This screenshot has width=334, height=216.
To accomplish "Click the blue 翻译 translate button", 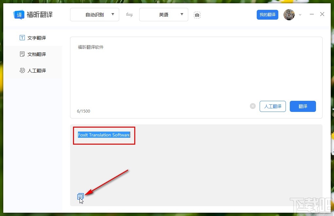I will (x=303, y=106).
